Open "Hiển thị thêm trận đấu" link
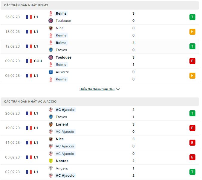Viewport: 202px width, 180px height. pos(97,89)
